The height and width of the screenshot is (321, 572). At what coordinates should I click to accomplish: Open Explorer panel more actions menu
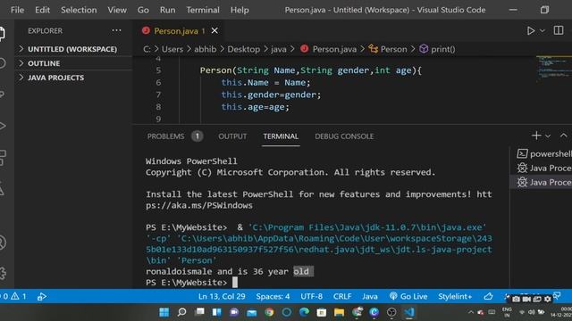116,30
